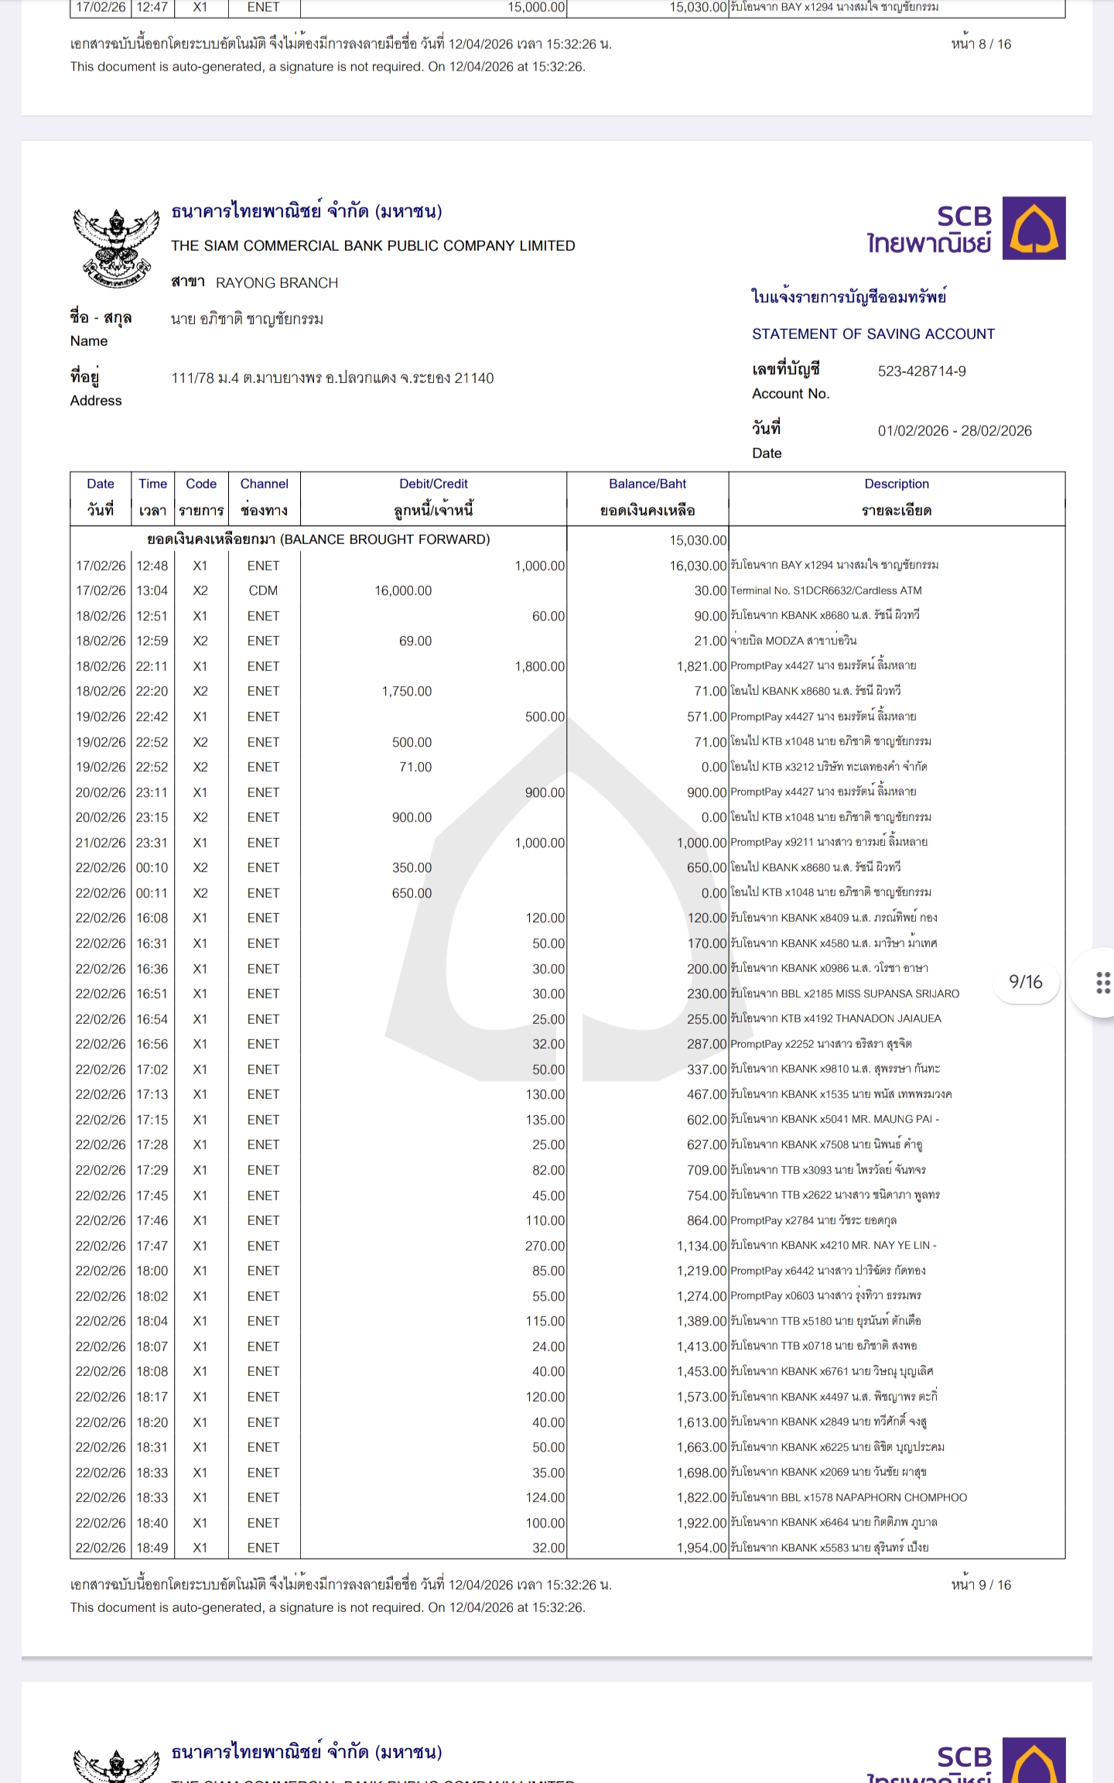Tap the page thumbnails grid icon
Viewport: 1114px width, 1783px height.
point(1102,982)
